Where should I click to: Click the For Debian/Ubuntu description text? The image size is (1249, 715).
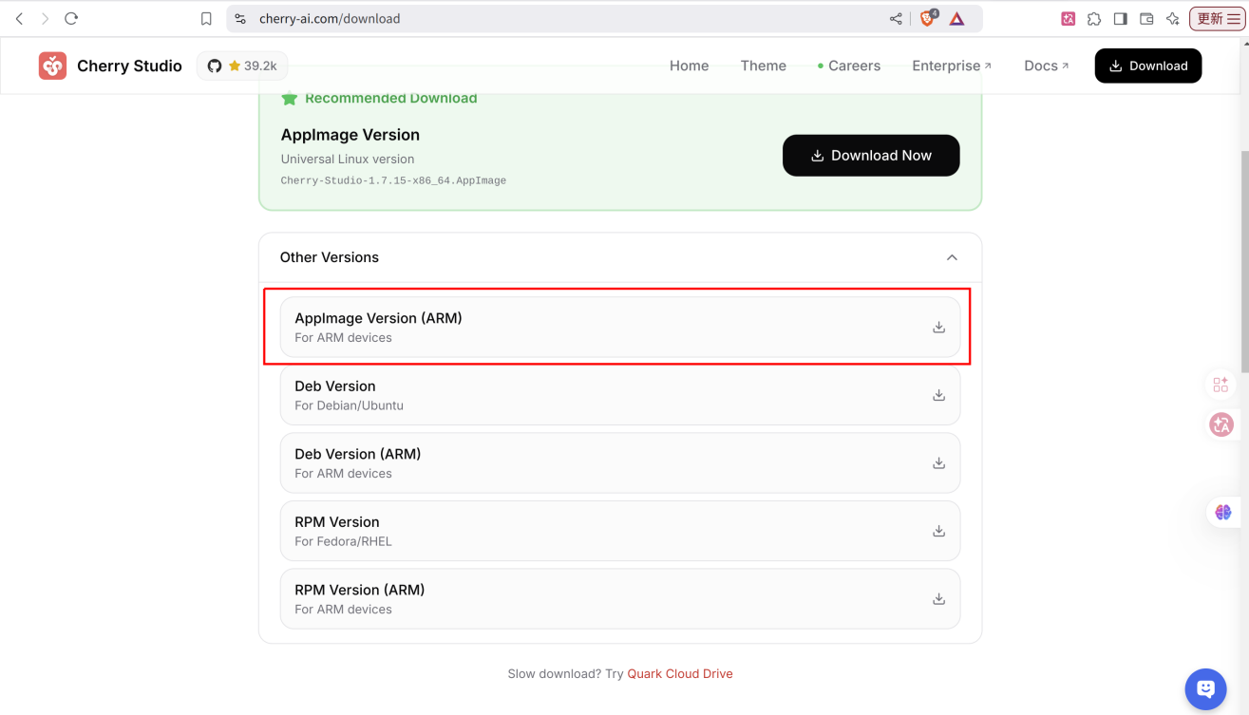tap(349, 405)
